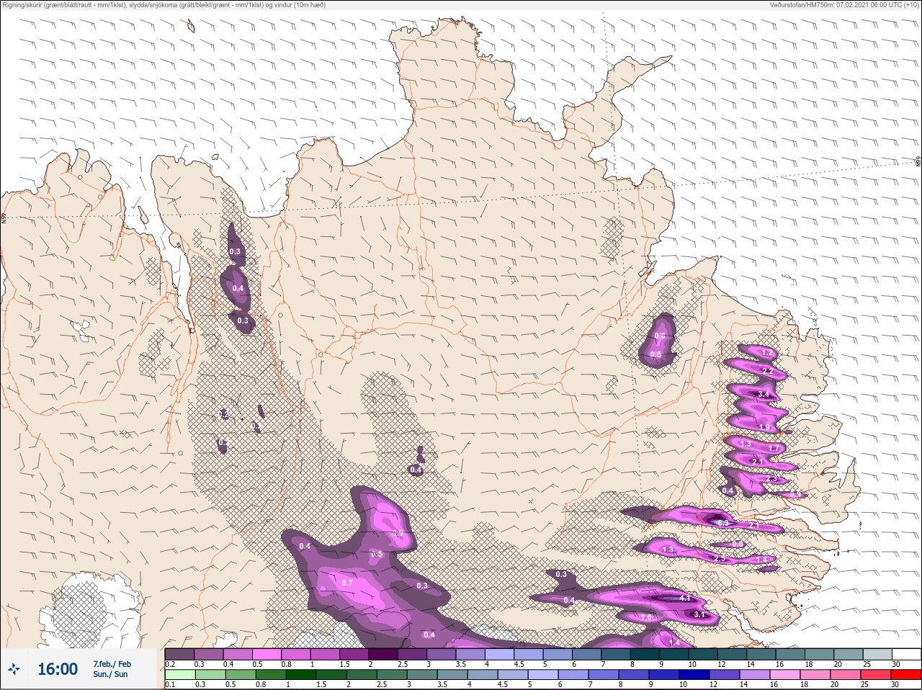
Task: Click the date text '7.feb./ Feb'
Action: coord(112,663)
